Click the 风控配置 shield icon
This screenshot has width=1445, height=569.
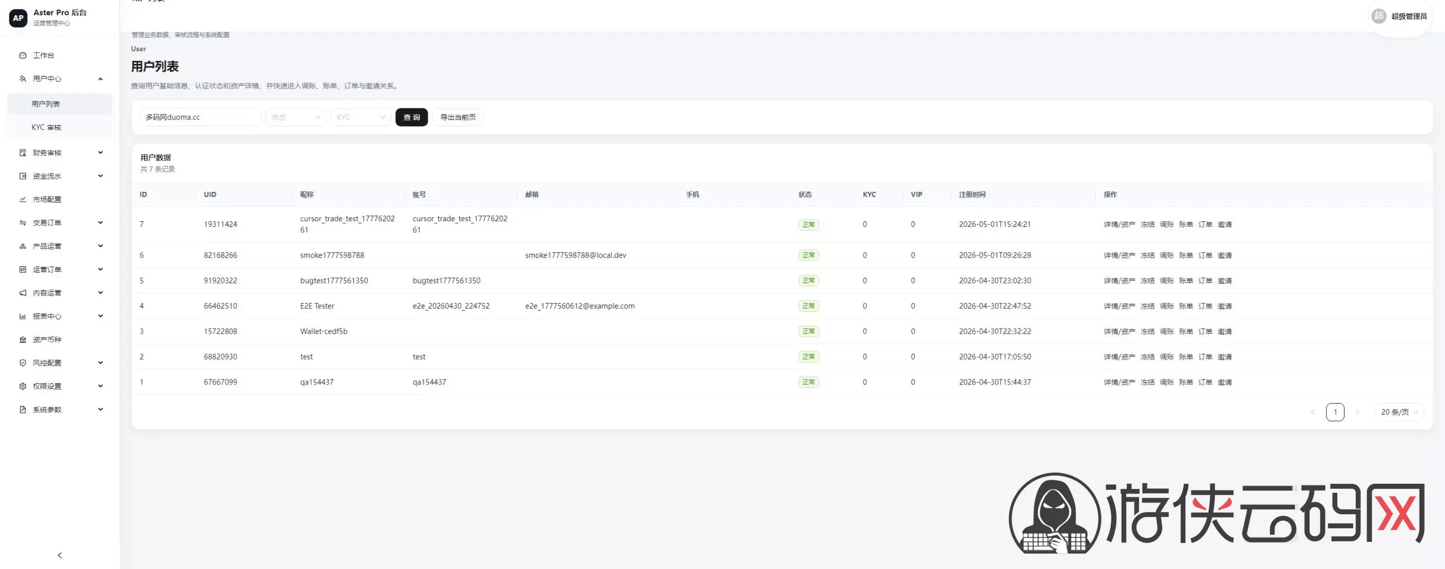coord(23,363)
